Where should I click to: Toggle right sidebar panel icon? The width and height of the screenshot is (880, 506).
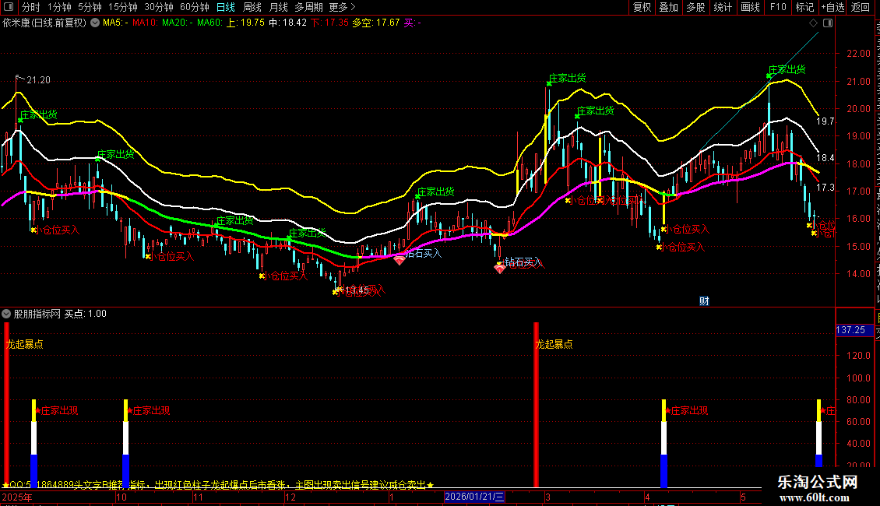tap(828, 23)
